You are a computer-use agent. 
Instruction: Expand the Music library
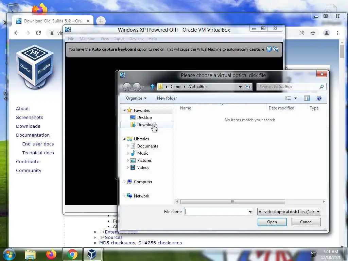(x=128, y=153)
